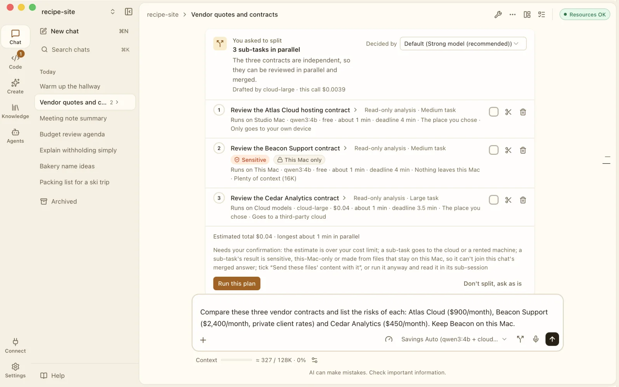Click Run this plan button
Screen dimensions: 619x387
click(x=237, y=284)
